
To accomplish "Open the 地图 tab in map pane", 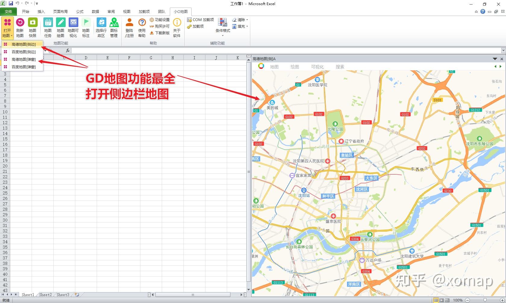I will (x=274, y=67).
